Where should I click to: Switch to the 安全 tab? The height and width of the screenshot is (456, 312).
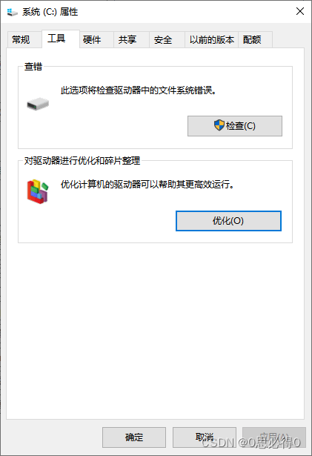[x=163, y=39]
